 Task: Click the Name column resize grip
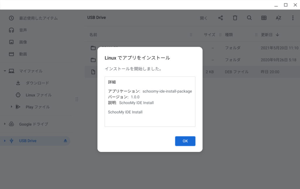click(191, 35)
